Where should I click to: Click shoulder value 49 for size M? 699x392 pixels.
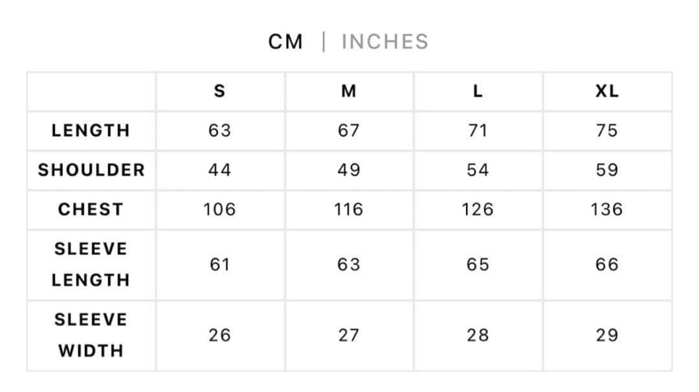pos(348,170)
